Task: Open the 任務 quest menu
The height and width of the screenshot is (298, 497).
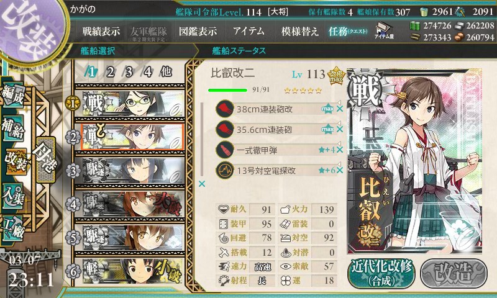Action: (348, 31)
